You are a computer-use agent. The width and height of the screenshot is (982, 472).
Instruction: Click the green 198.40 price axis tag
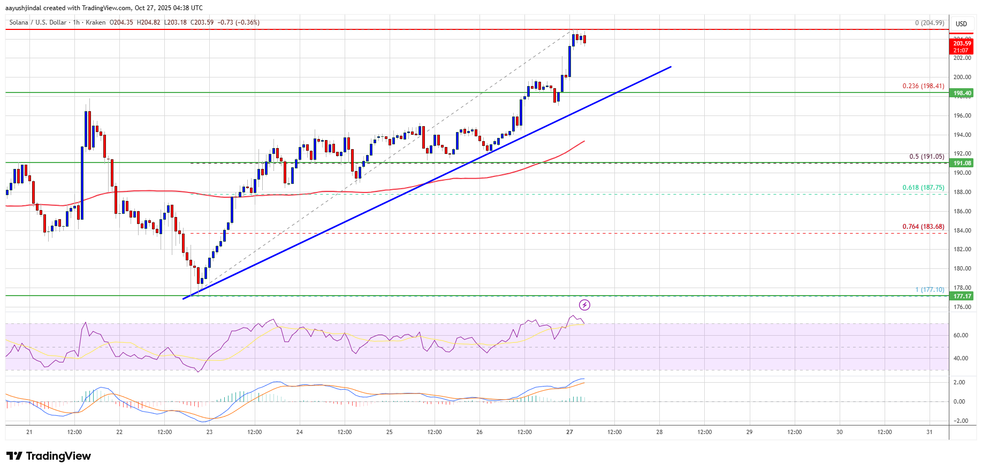pyautogui.click(x=962, y=93)
